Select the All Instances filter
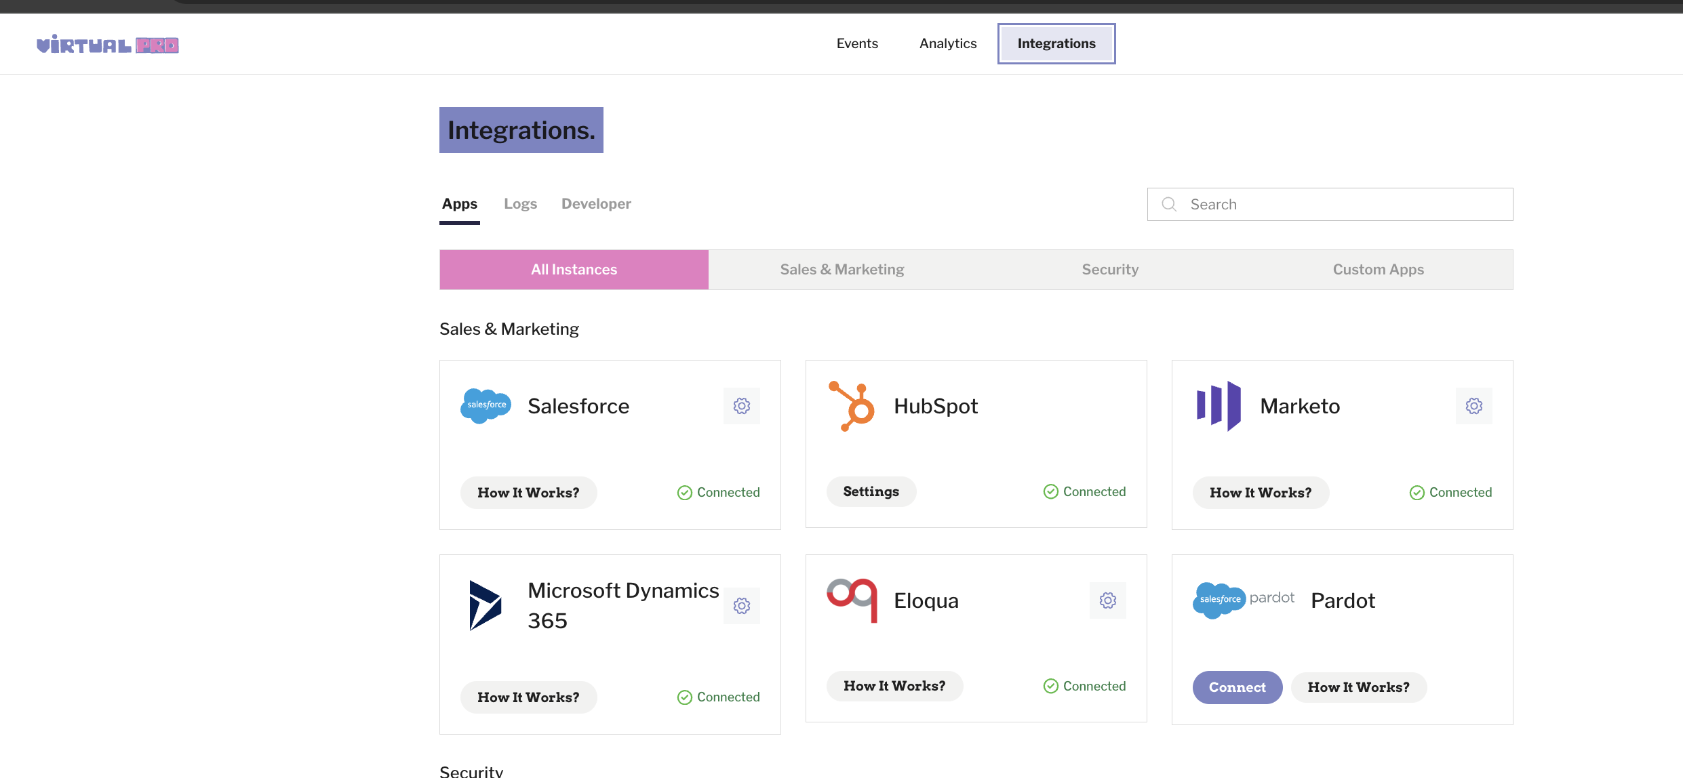1683x778 pixels. [x=574, y=270]
